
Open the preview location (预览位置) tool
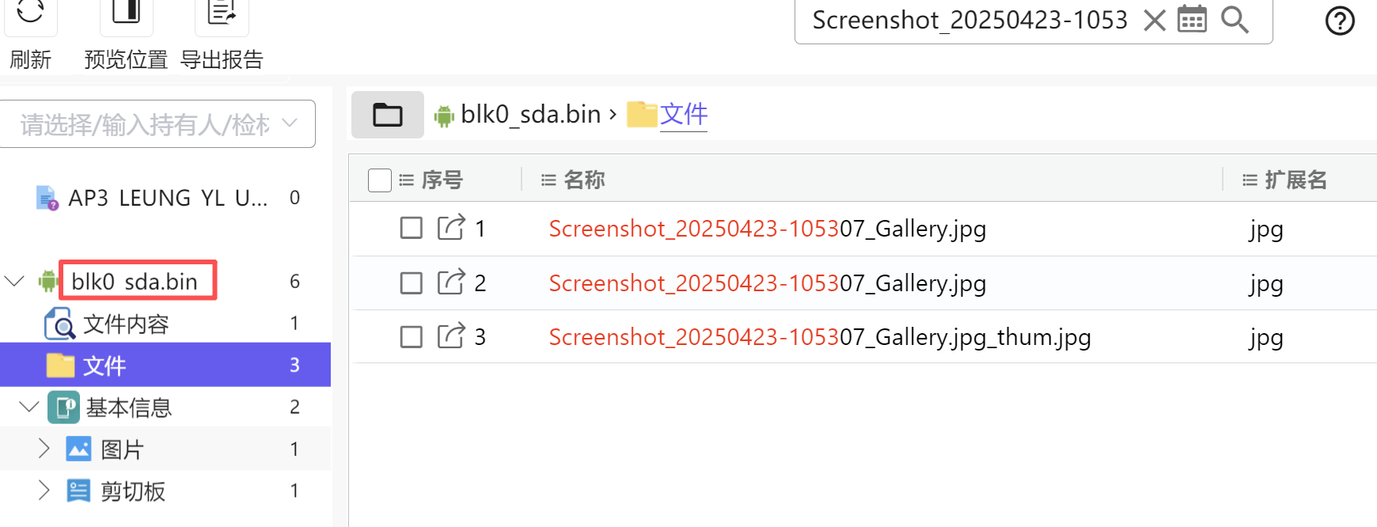coord(126,13)
